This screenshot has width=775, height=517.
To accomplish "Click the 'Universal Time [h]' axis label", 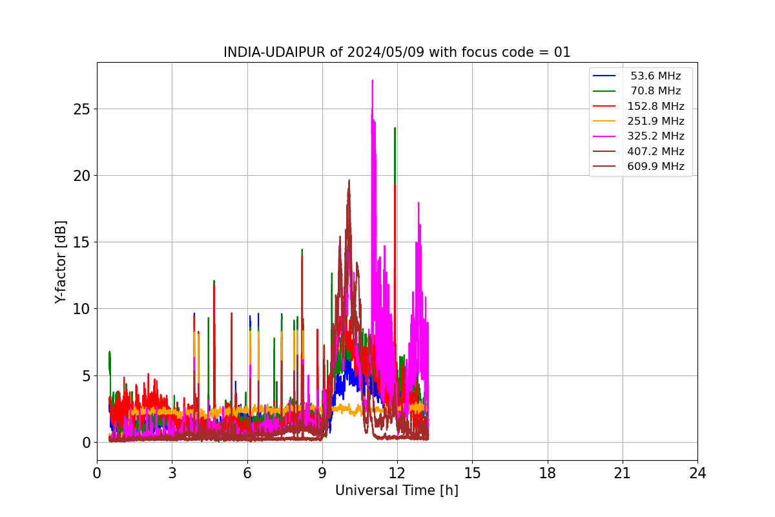I will [397, 491].
